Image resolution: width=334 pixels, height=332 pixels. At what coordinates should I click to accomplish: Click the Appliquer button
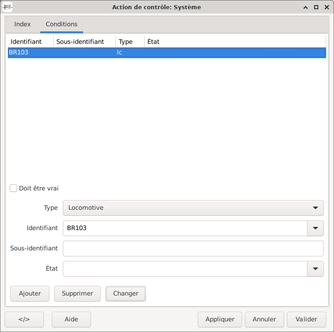coord(220,320)
